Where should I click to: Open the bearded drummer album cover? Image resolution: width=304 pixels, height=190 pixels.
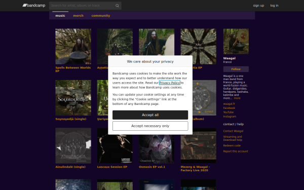[x=157, y=42]
